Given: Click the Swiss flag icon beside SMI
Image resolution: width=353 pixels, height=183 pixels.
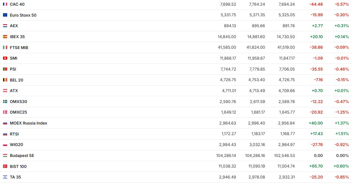Looking at the screenshot, I should point(5,58).
